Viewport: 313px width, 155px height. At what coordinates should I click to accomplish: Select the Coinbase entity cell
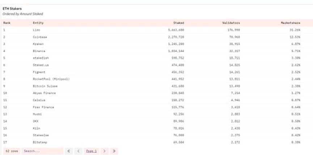click(40, 37)
